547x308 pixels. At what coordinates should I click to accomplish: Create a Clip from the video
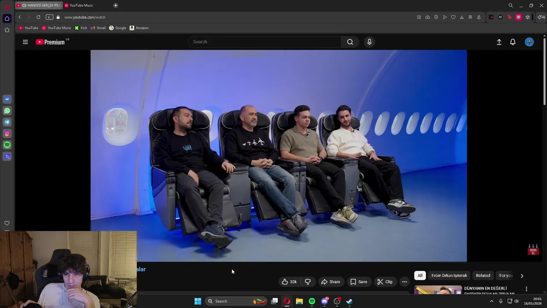pyautogui.click(x=385, y=282)
